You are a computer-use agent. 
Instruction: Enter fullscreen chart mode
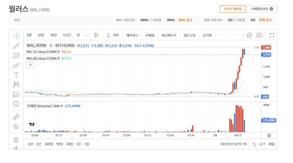pyautogui.click(x=272, y=35)
